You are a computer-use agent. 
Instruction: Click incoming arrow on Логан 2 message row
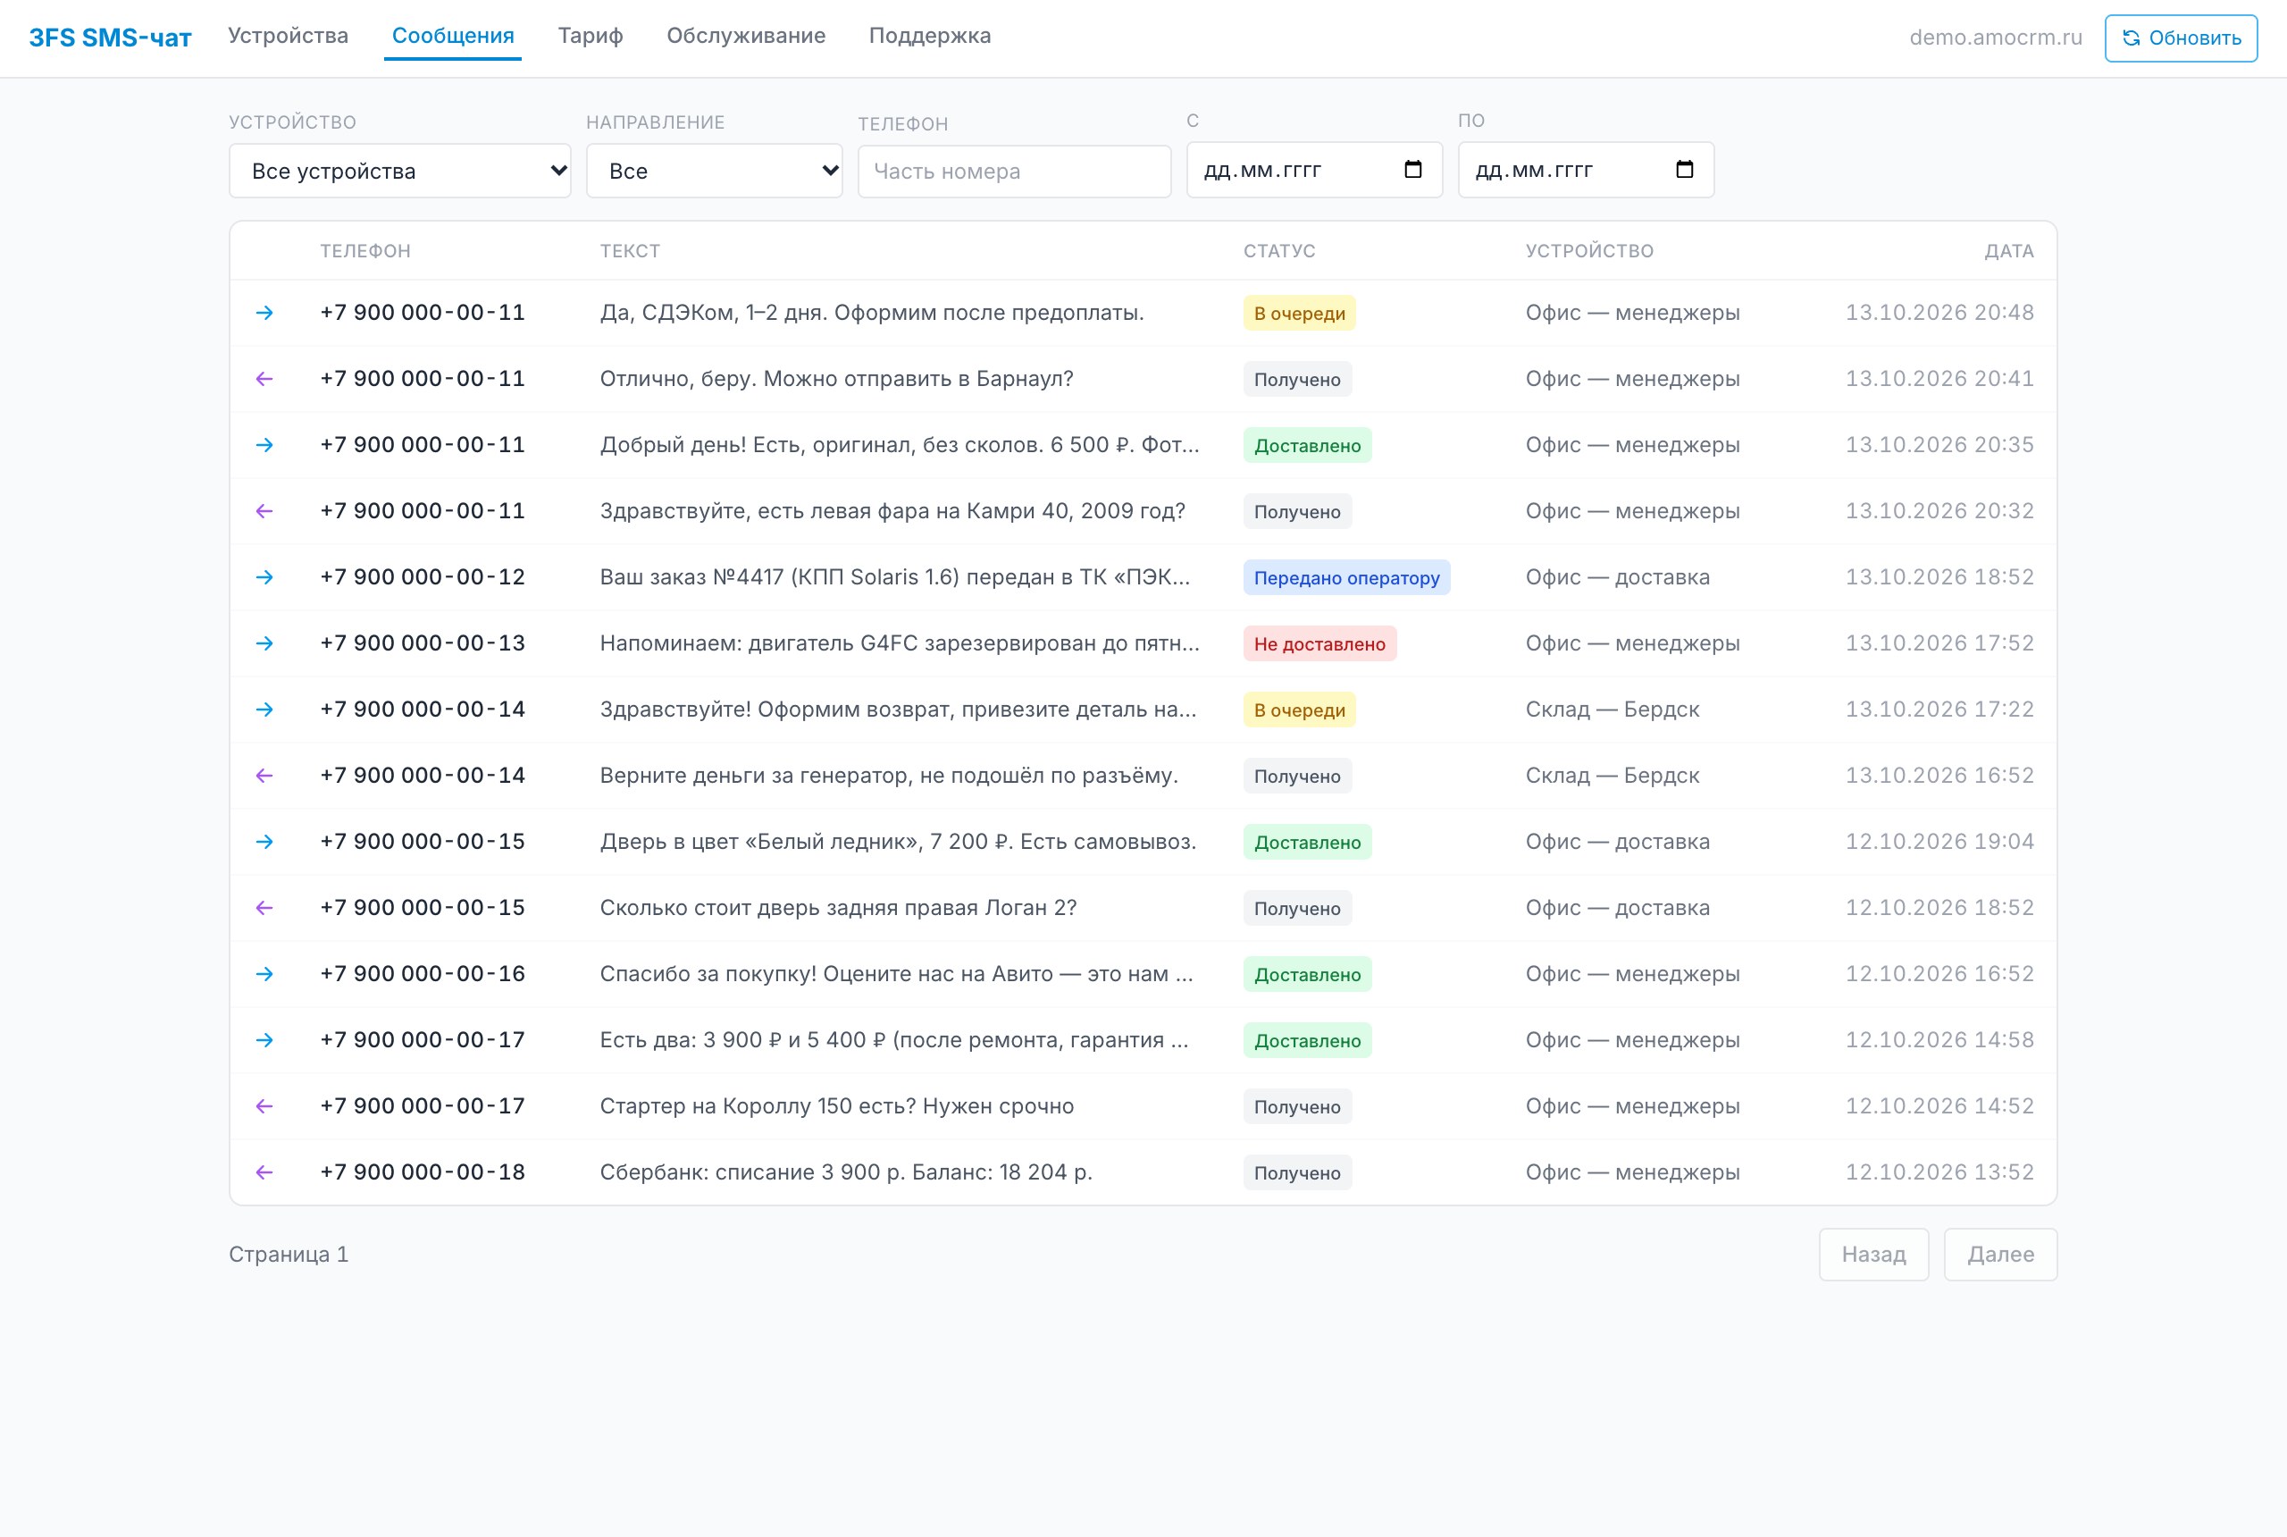tap(264, 908)
